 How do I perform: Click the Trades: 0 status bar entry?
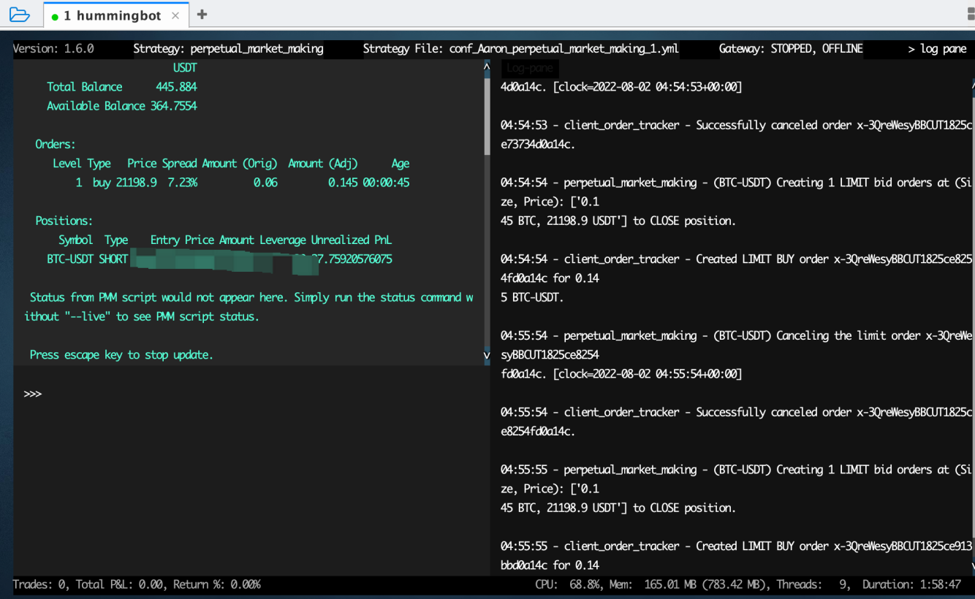coord(40,584)
